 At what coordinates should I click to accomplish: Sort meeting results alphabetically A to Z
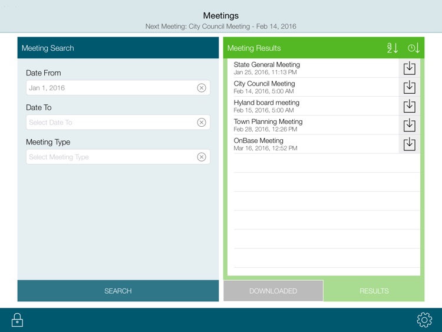click(392, 48)
